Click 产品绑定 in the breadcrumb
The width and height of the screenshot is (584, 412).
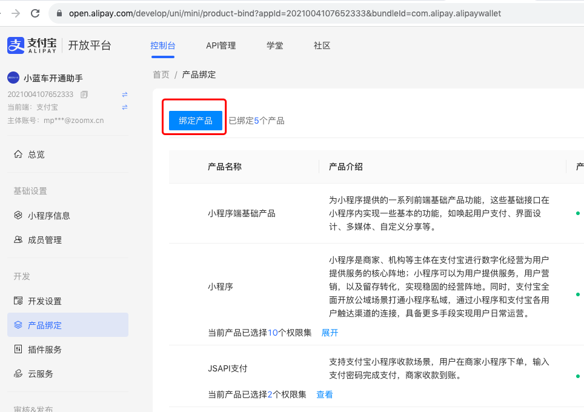(x=199, y=75)
